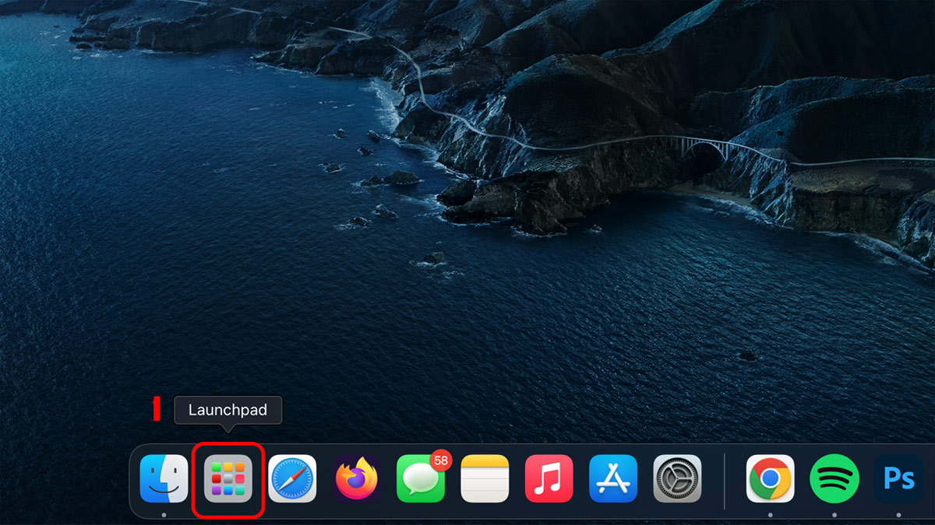Click the red notification badge on Messages

coord(441,460)
